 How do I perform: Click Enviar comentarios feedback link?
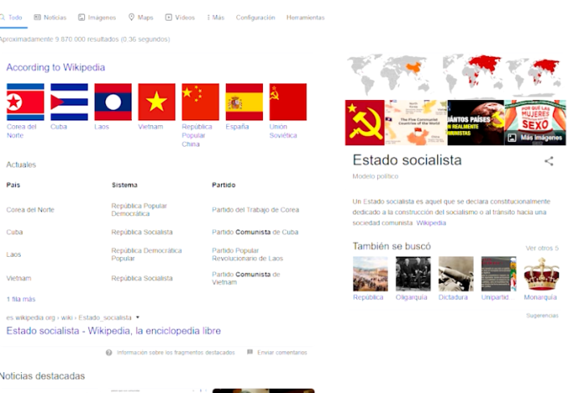point(281,353)
